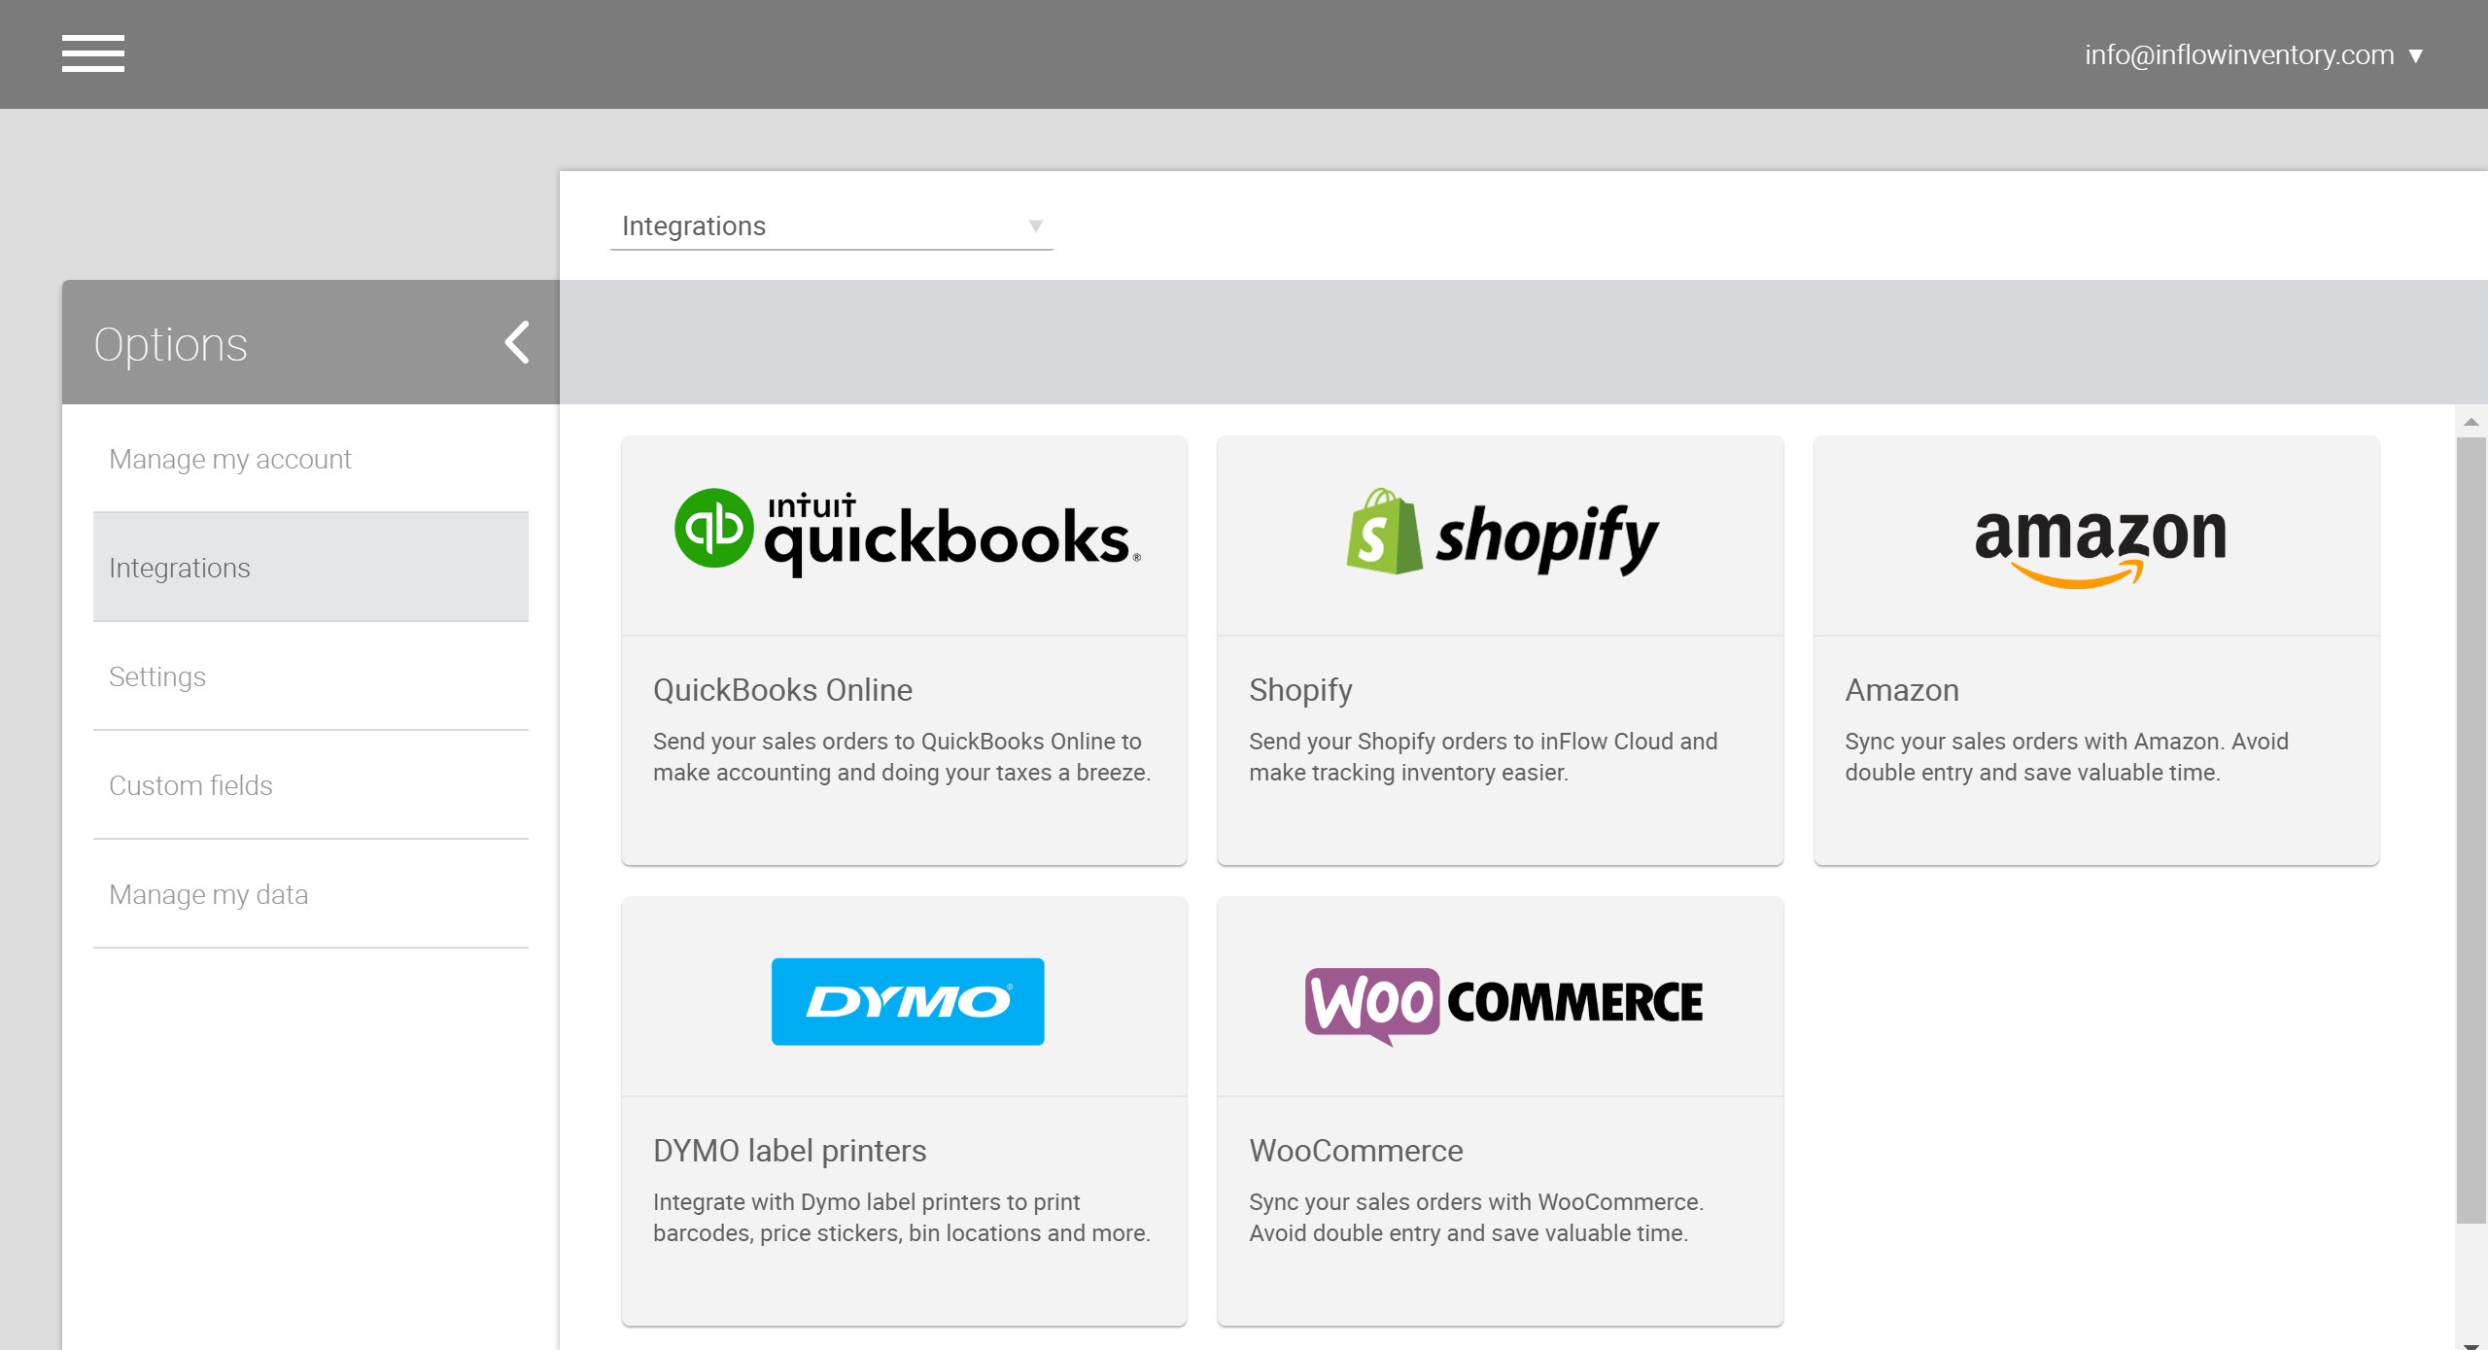Click the Shopify logo

[x=1500, y=533]
